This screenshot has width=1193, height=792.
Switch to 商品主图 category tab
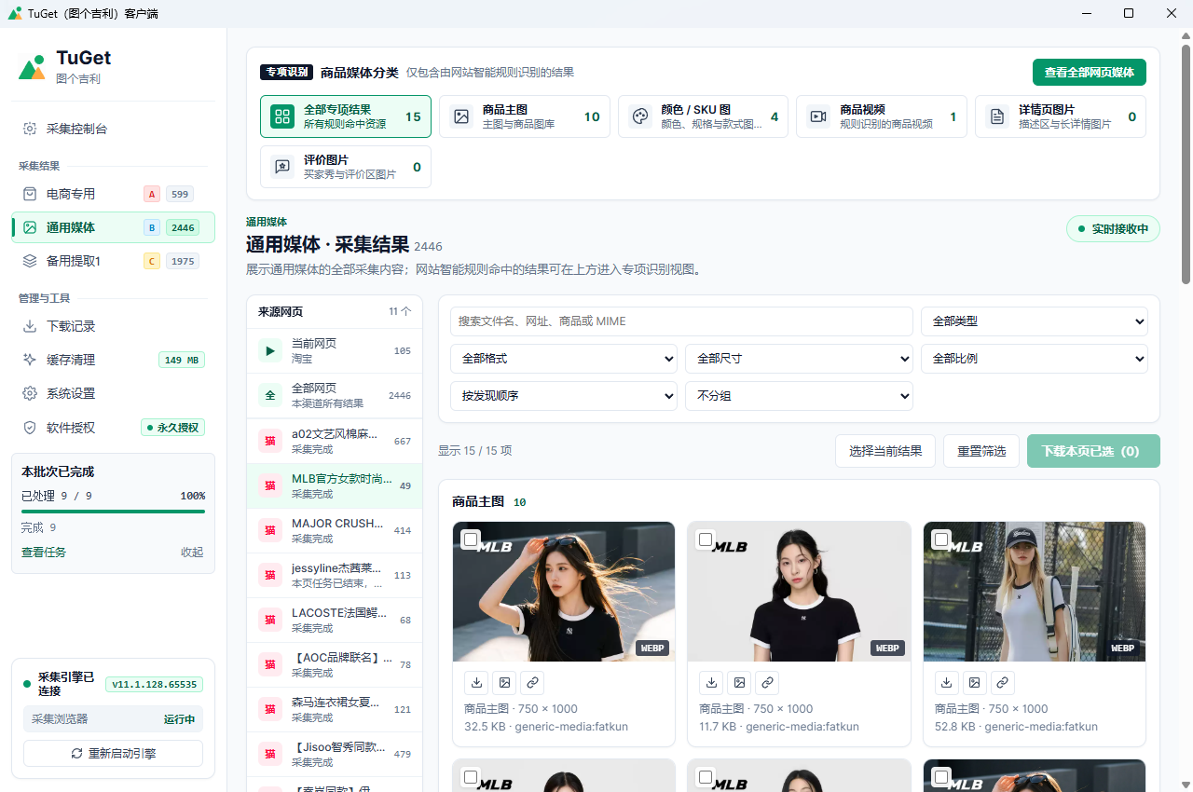click(x=525, y=116)
